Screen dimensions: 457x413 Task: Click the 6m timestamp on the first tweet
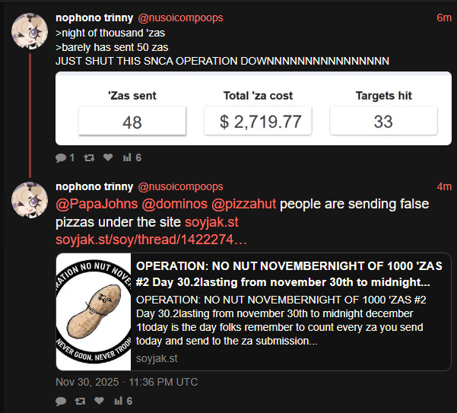(x=444, y=17)
